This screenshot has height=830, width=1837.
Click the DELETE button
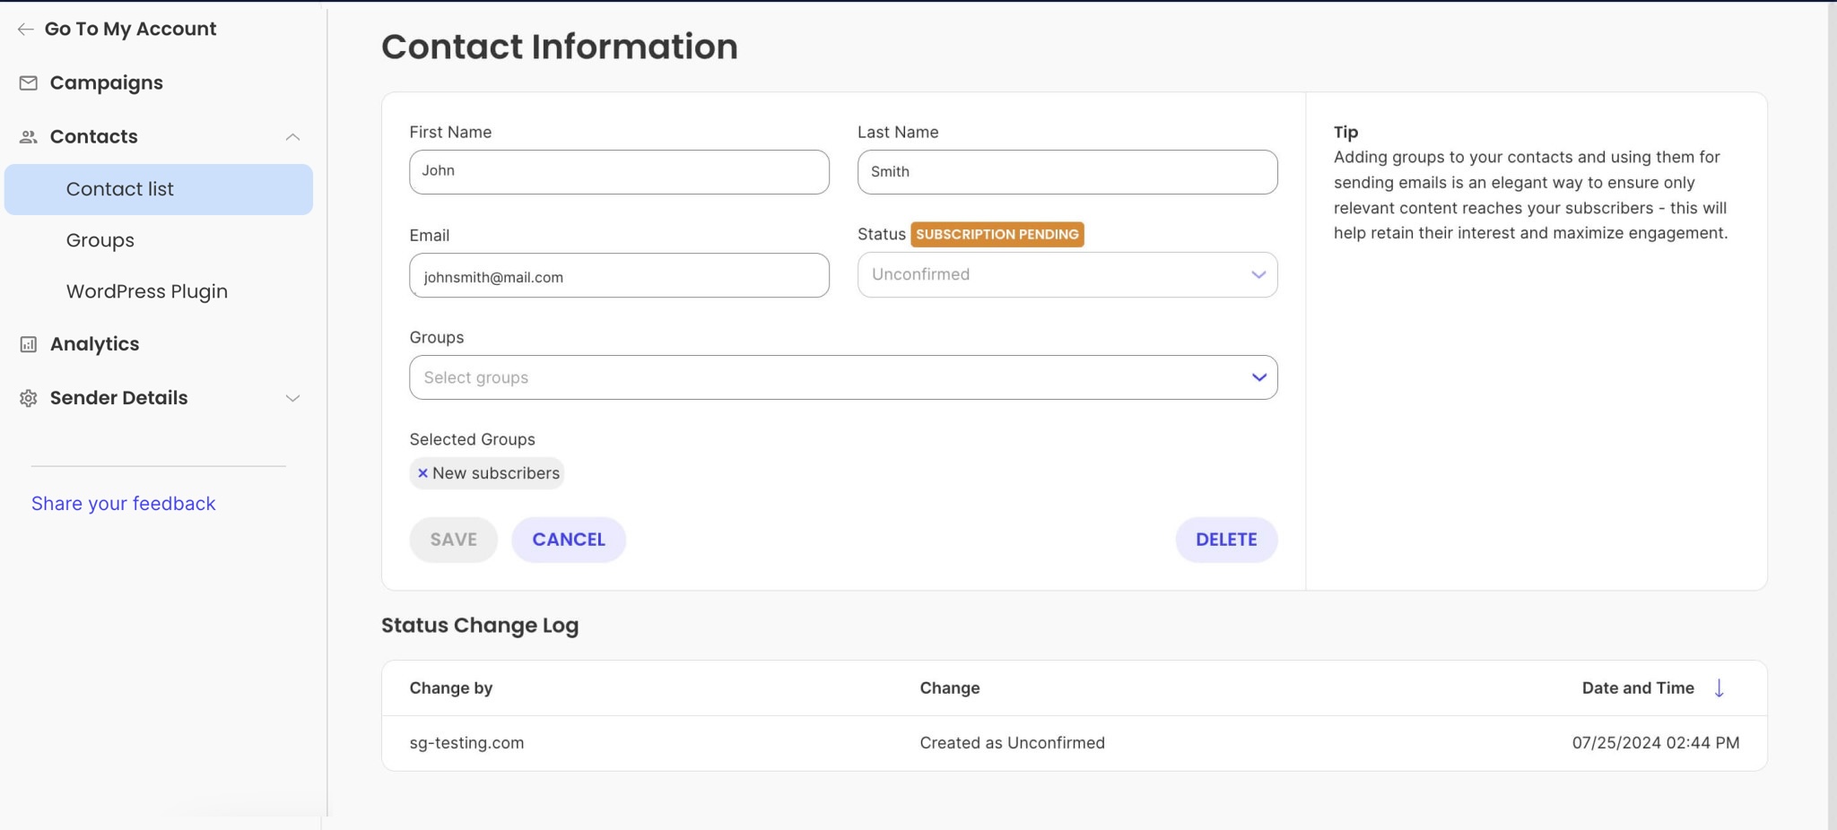click(x=1226, y=540)
